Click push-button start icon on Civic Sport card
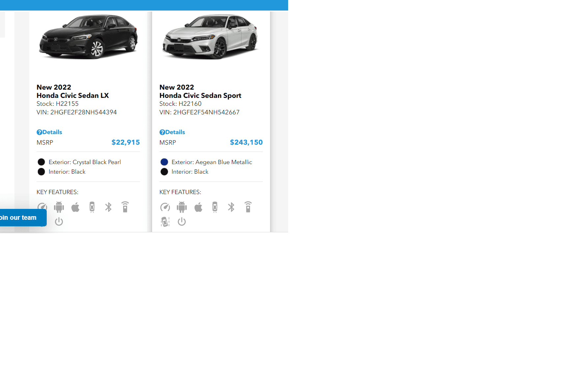This screenshot has height=372, width=569. (182, 222)
